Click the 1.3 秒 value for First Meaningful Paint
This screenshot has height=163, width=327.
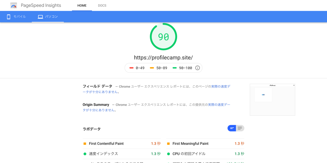click(x=240, y=144)
